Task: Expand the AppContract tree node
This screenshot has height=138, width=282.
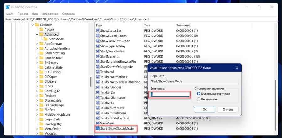Action: (37, 44)
